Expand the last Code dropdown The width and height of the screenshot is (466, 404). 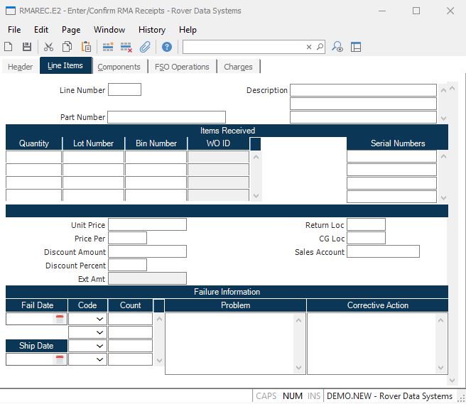[99, 359]
